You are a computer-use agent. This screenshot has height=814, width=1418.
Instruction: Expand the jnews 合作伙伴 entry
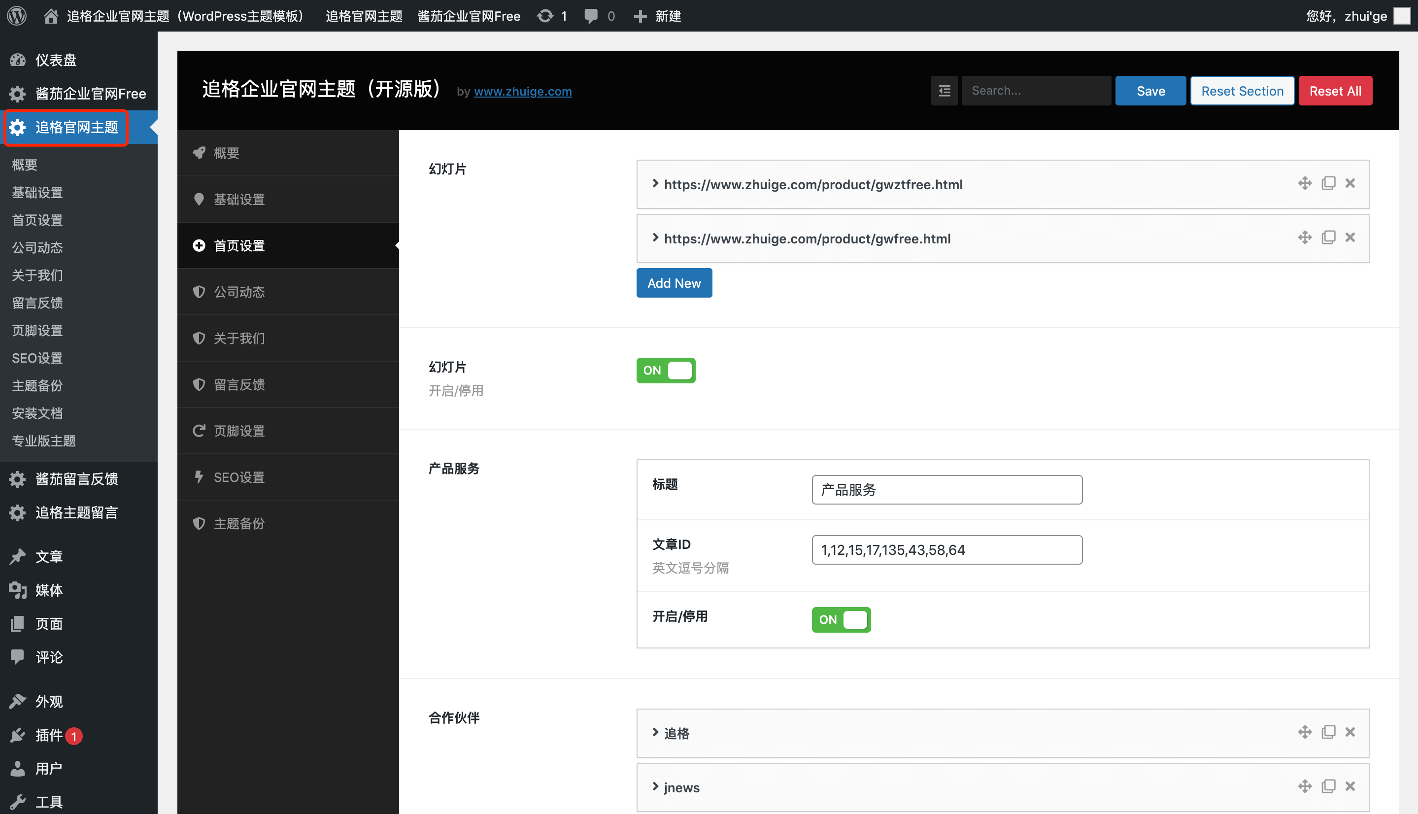click(654, 788)
